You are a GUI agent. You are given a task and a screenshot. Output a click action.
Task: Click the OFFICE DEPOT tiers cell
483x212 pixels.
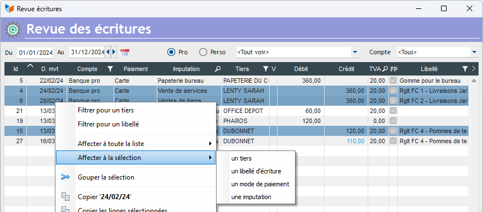(246, 111)
